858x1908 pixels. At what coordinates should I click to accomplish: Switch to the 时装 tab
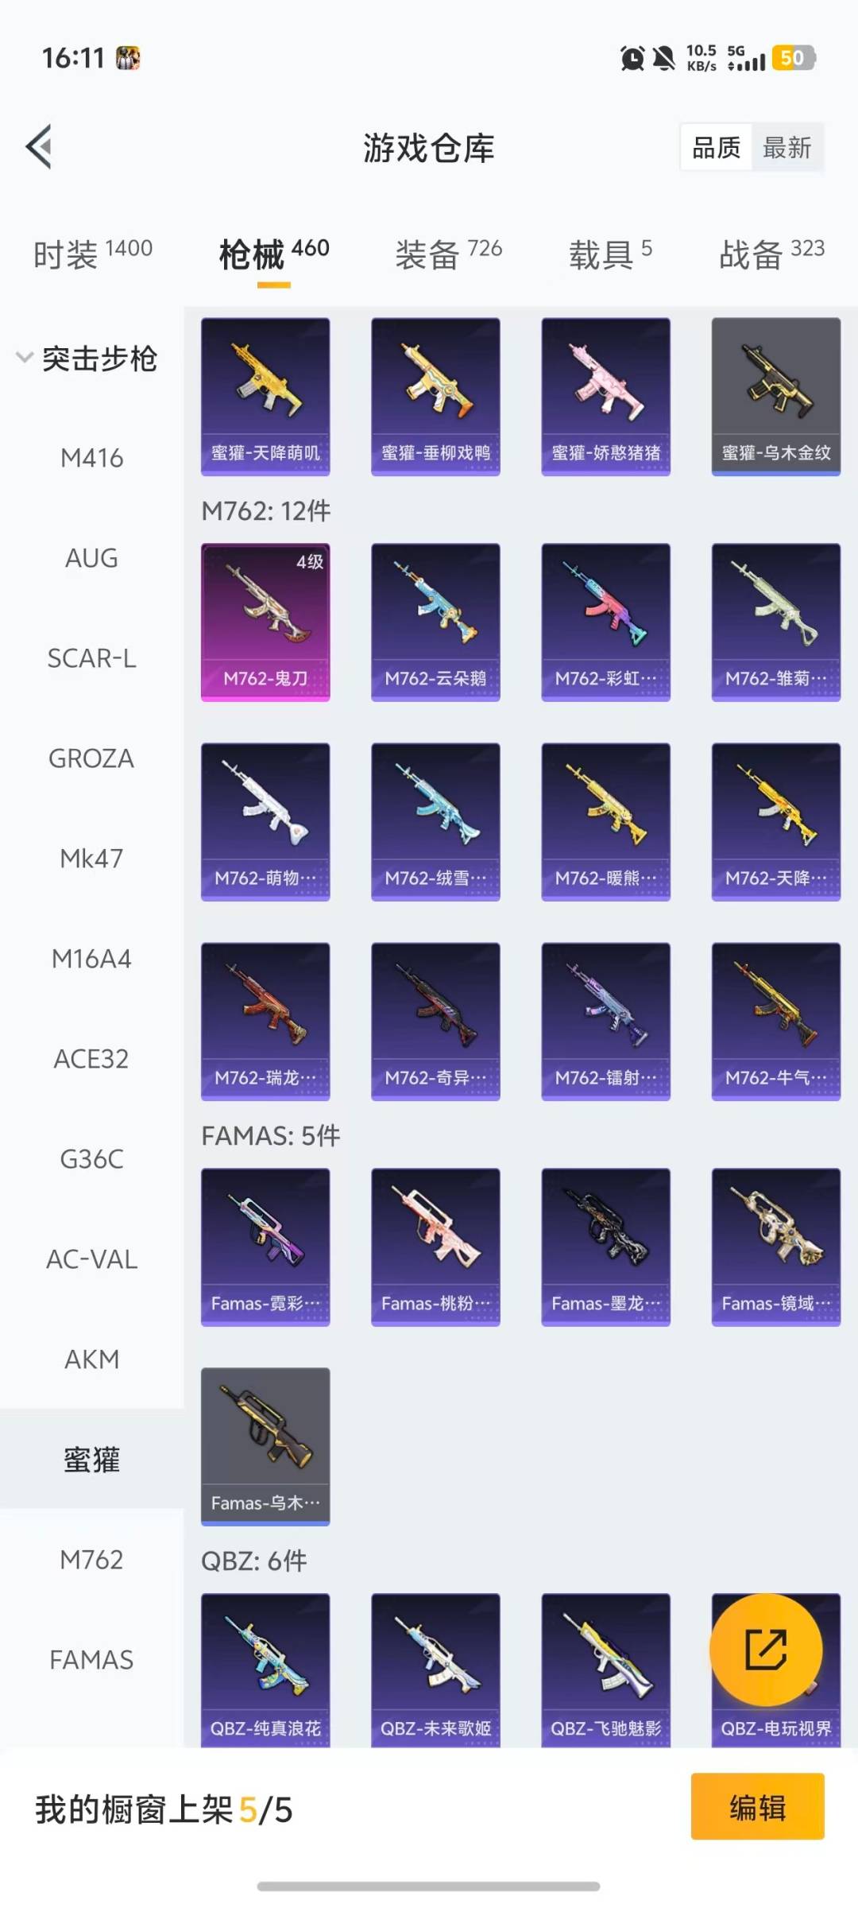point(93,254)
